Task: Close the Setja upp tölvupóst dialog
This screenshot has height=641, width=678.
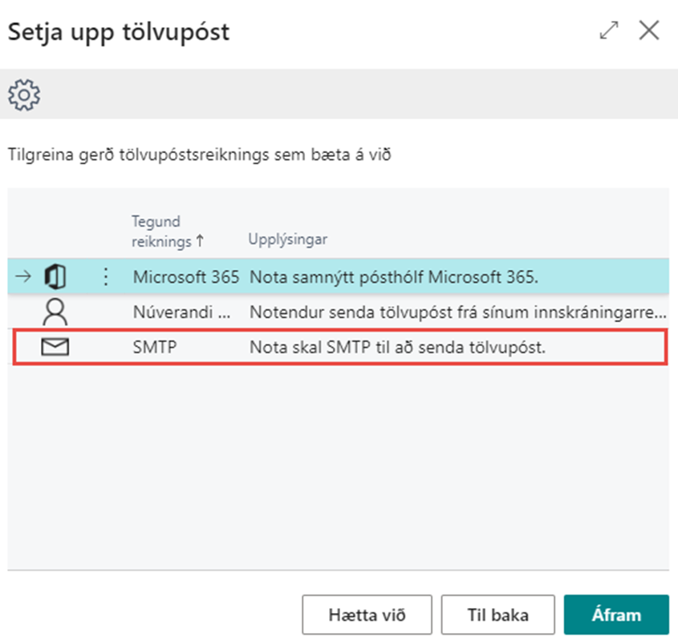Action: [648, 31]
